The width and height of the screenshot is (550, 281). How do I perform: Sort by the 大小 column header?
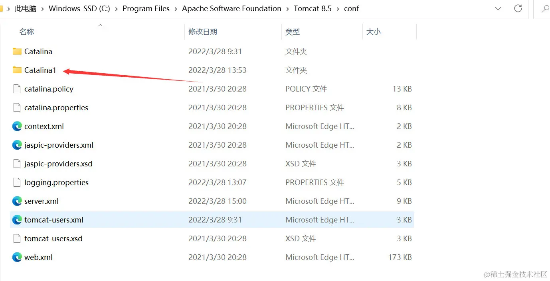click(x=374, y=32)
